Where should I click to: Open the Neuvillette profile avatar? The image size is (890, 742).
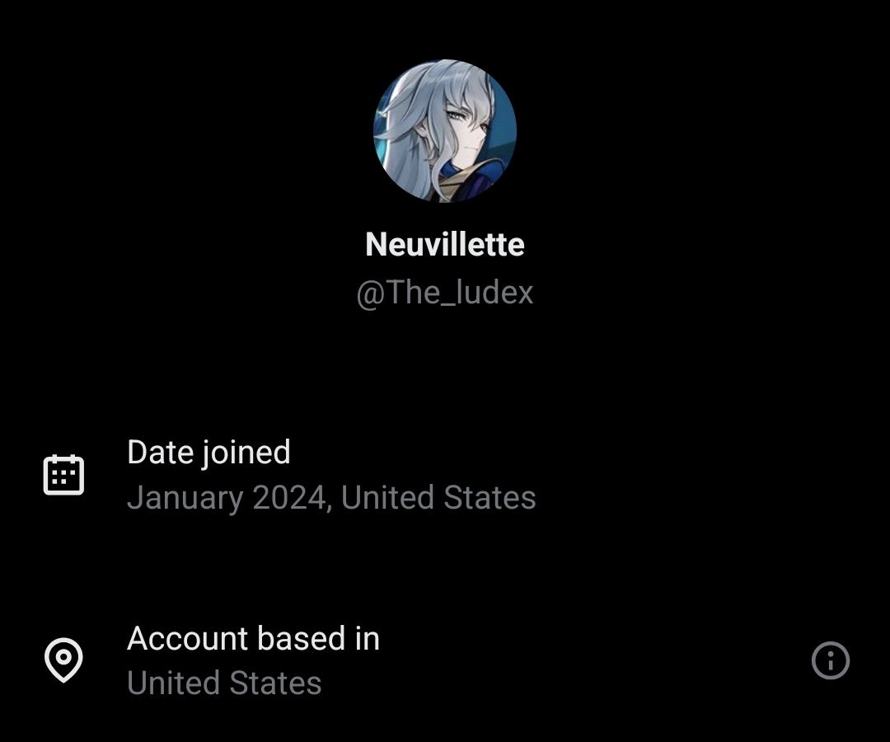tap(445, 131)
